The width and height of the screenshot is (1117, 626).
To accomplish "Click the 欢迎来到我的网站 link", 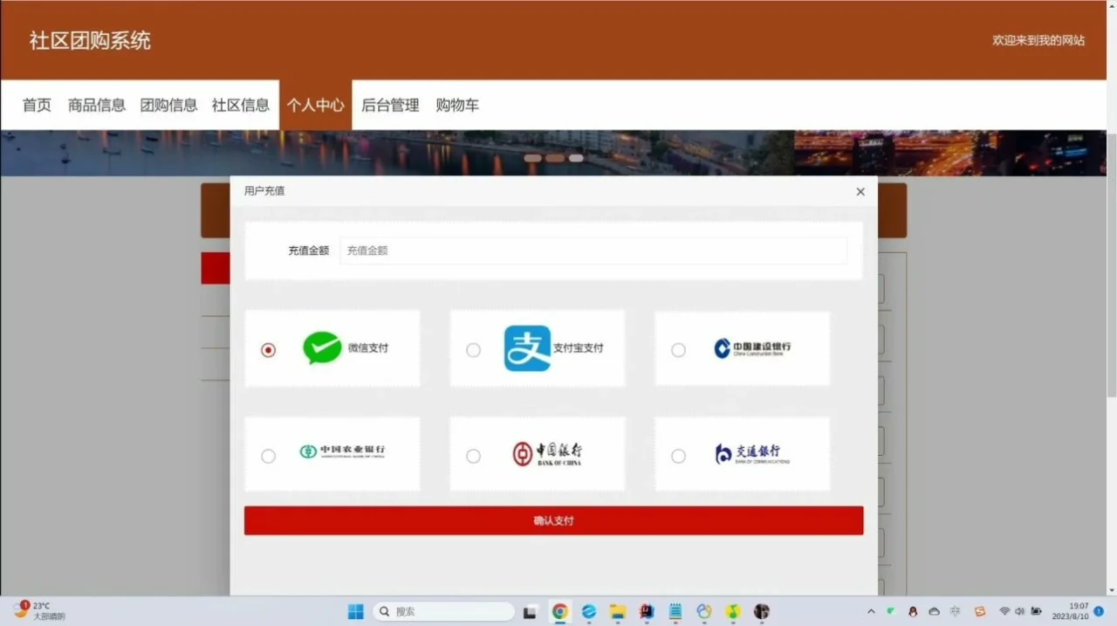I will [x=1039, y=40].
